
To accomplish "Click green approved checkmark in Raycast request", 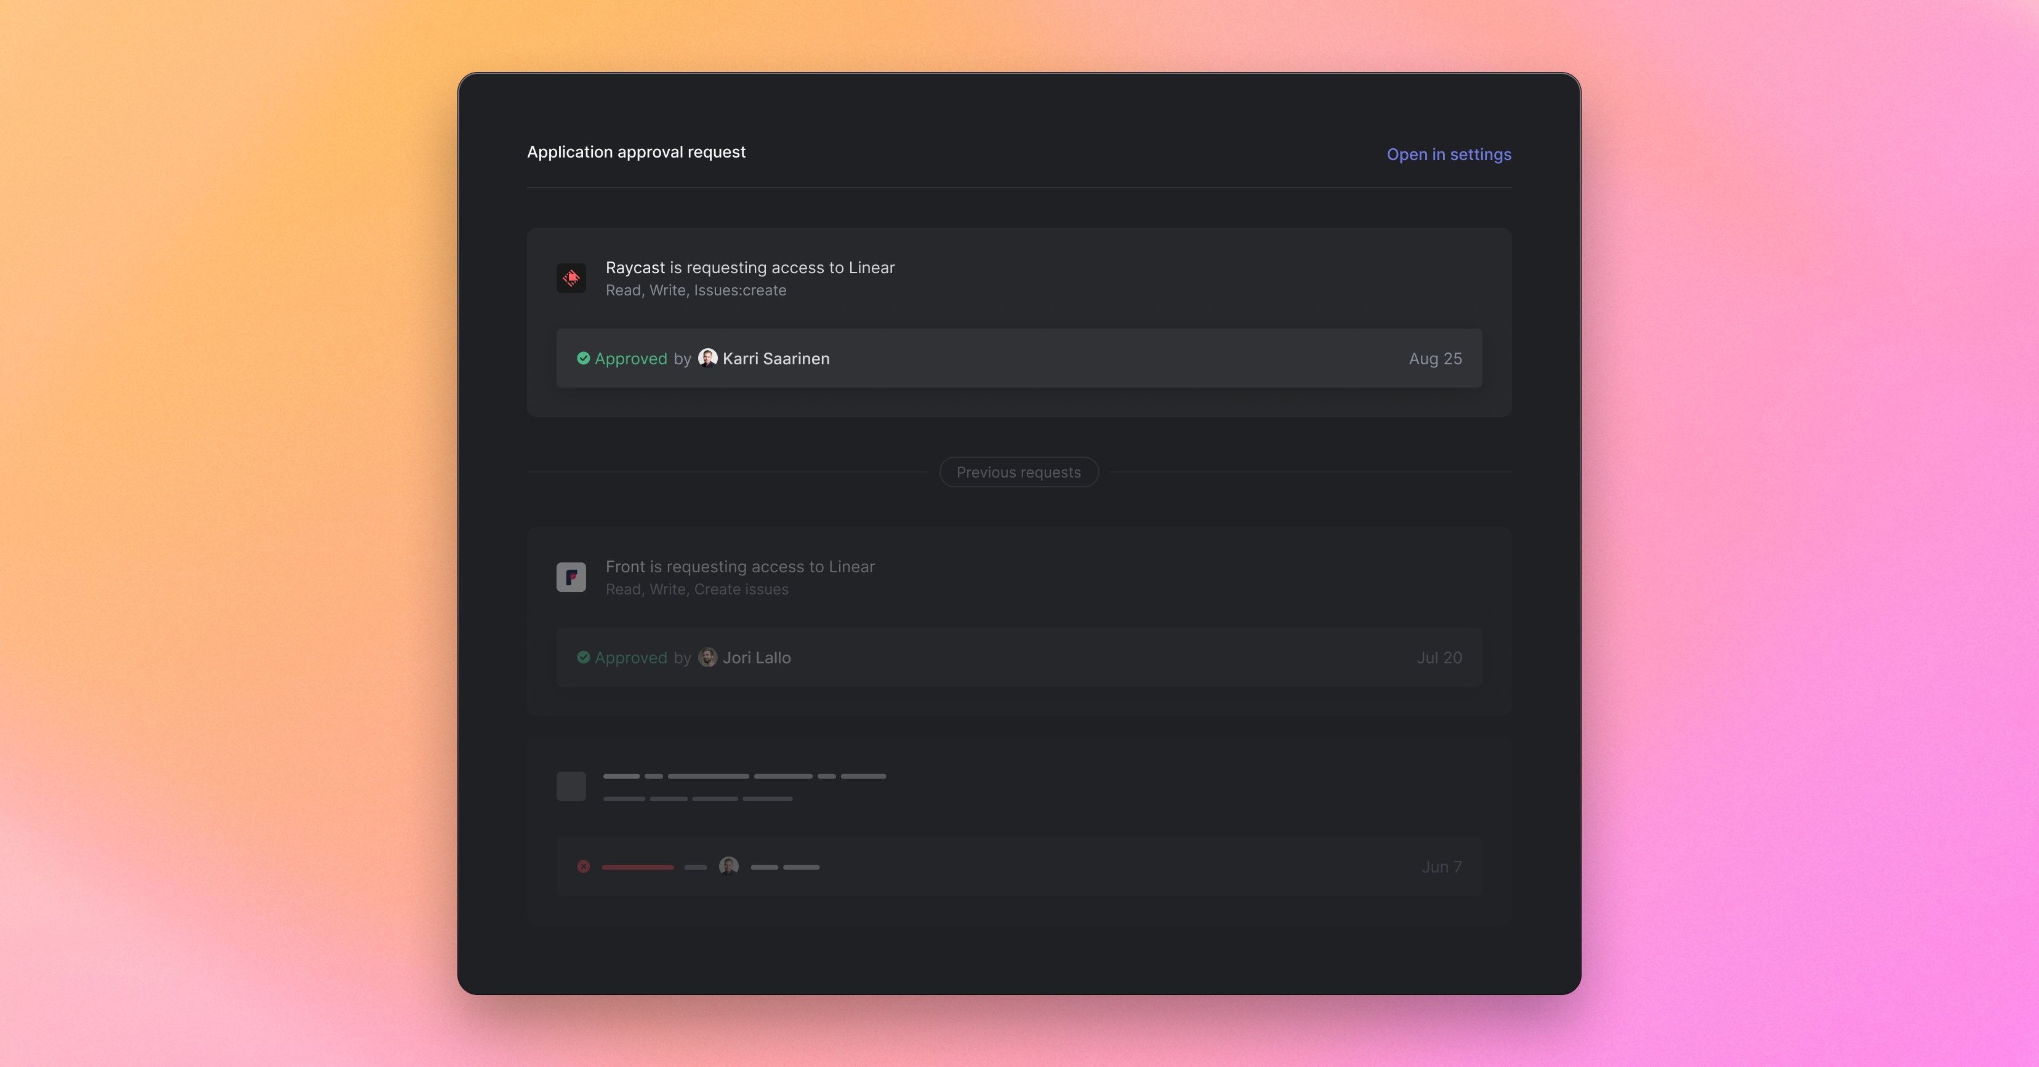I will [x=584, y=358].
